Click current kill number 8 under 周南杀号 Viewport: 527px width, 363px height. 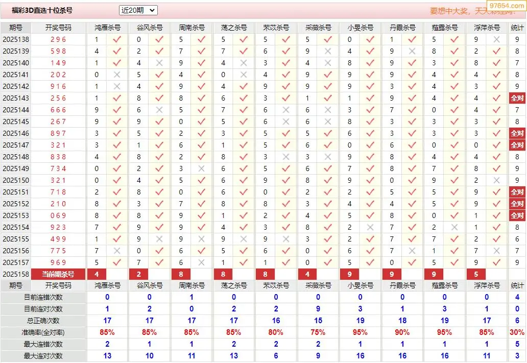(181, 274)
